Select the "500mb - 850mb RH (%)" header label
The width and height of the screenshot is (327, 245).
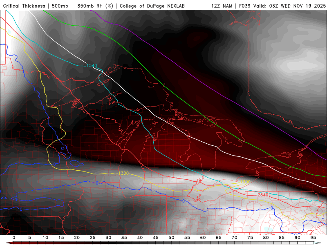(x=83, y=6)
